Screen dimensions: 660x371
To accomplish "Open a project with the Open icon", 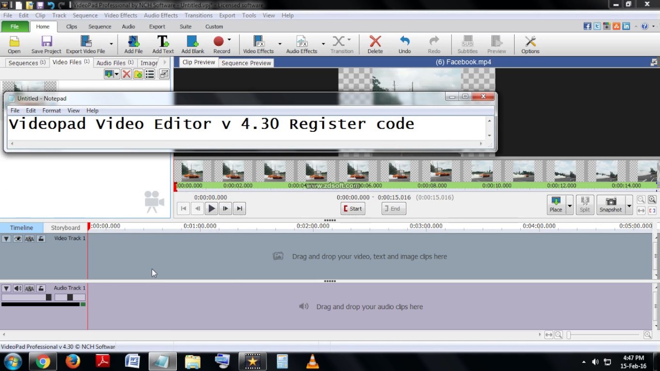I will 14,45.
